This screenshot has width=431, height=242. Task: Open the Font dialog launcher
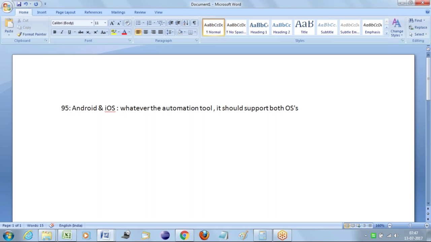click(129, 40)
